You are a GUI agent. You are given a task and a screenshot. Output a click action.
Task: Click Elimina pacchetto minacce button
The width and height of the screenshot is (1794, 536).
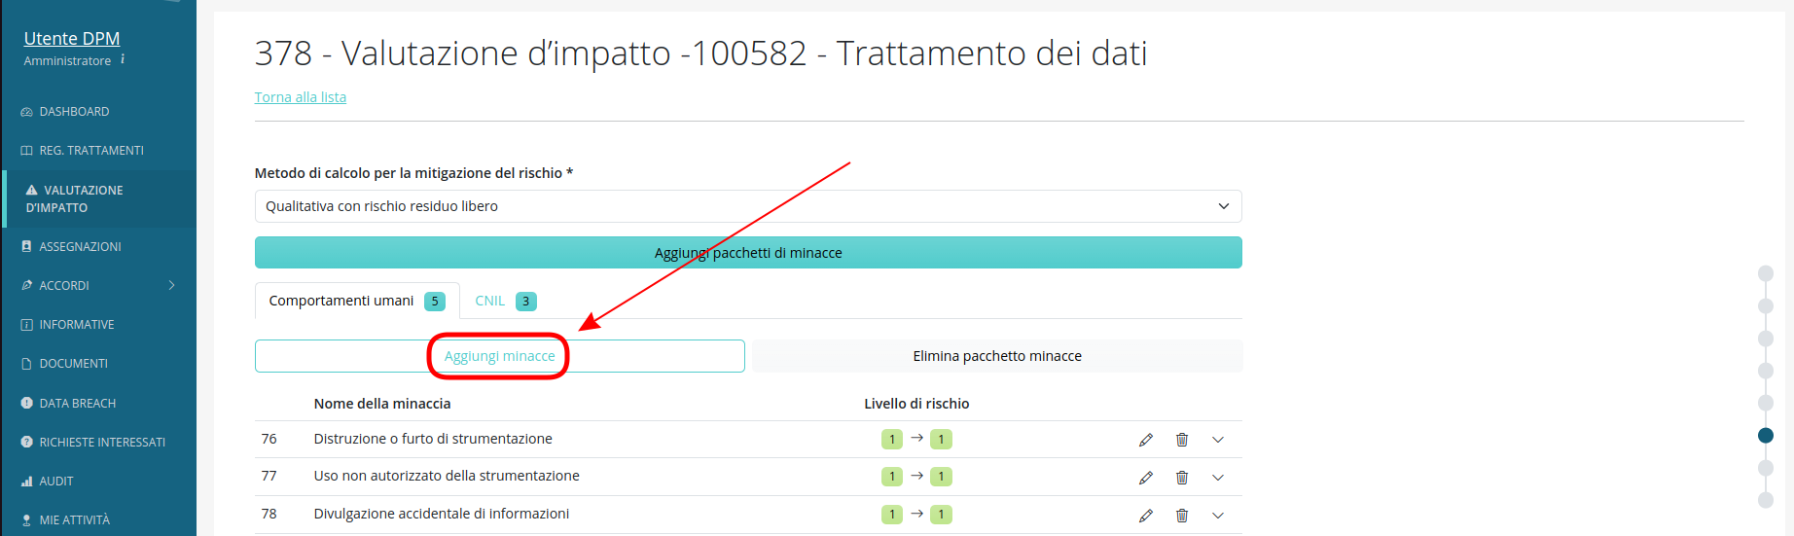[x=997, y=356]
